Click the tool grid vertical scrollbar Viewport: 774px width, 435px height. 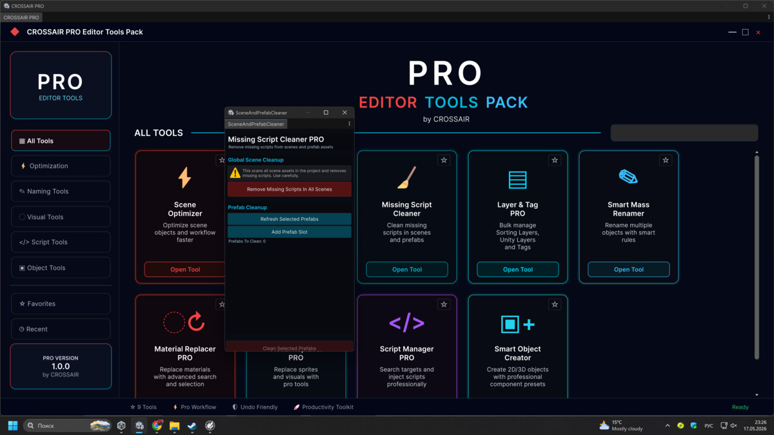coord(757,256)
